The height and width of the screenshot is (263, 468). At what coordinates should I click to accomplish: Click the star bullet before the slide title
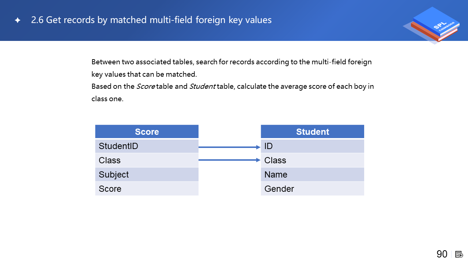coord(17,20)
